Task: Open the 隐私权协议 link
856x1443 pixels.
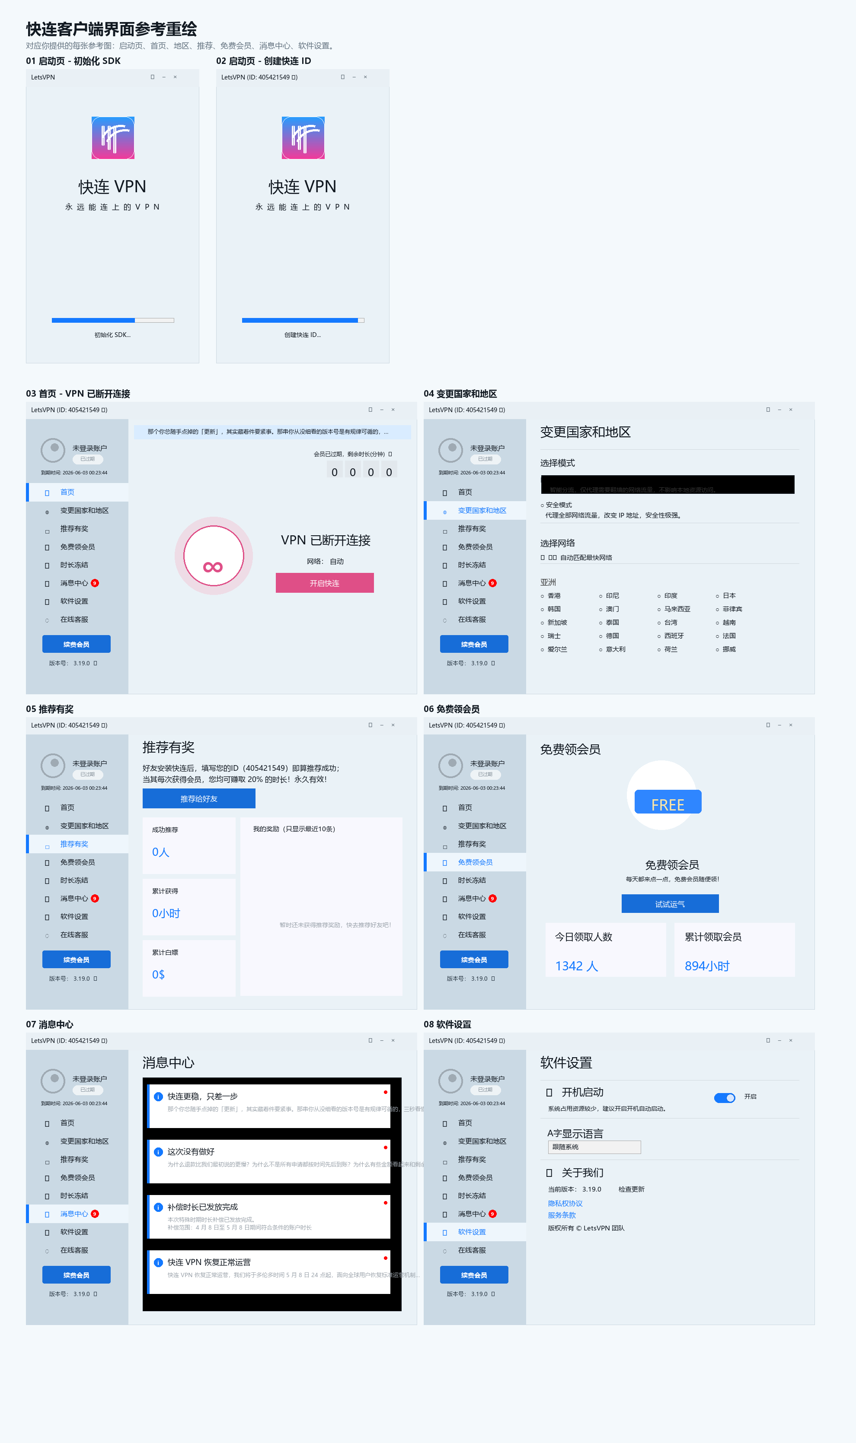Action: 565,1203
